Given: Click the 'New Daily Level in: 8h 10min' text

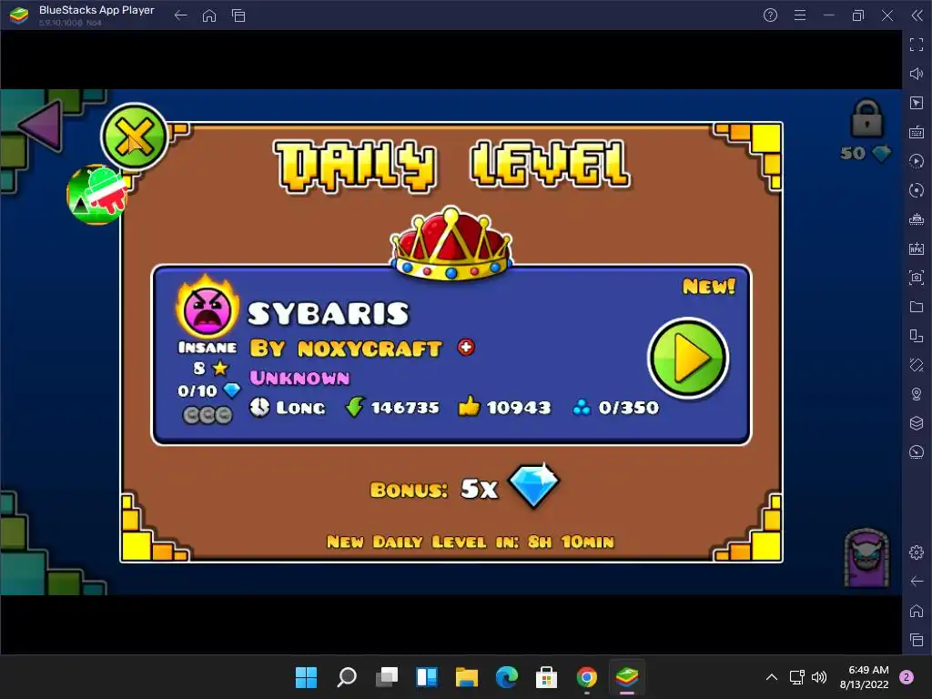Looking at the screenshot, I should pyautogui.click(x=471, y=542).
